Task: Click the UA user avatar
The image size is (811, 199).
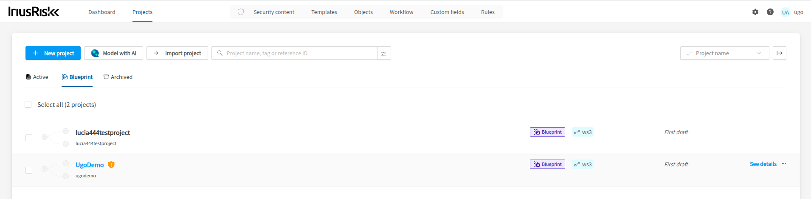Action: [x=785, y=12]
